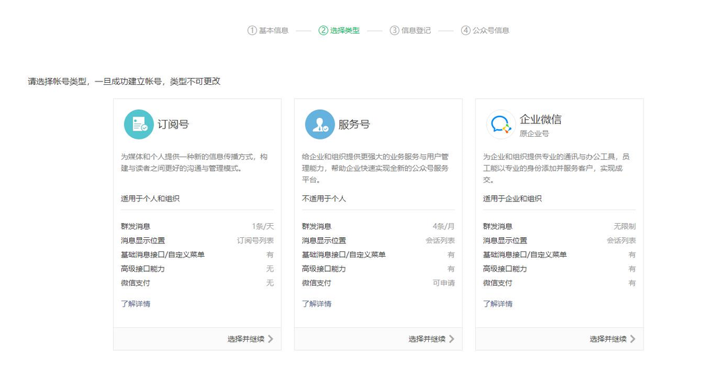Click the 请选择帐号类型 instruction text
Screen dimensions: 727x374
[x=125, y=82]
